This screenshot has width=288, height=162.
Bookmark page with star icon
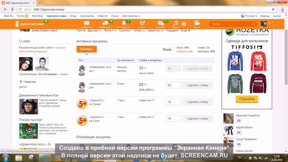click(273, 9)
